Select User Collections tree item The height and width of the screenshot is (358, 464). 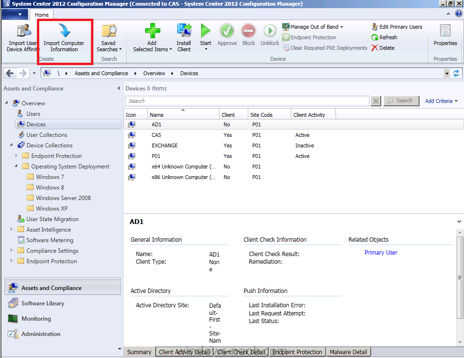pos(47,135)
